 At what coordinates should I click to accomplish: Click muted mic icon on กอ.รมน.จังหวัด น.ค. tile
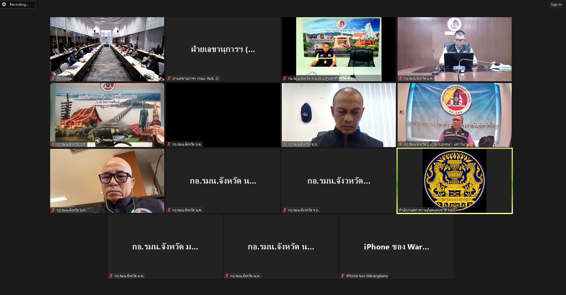(x=169, y=210)
